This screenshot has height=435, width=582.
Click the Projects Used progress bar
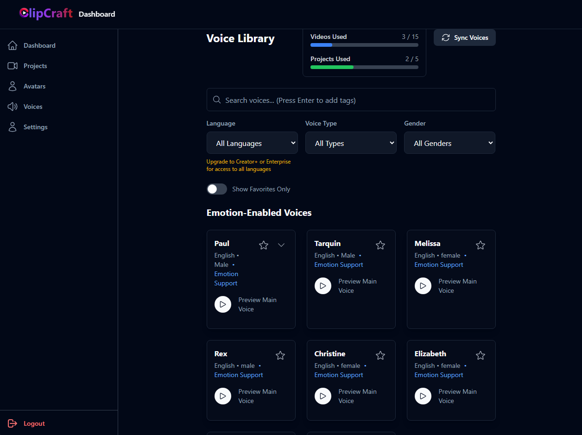(364, 67)
